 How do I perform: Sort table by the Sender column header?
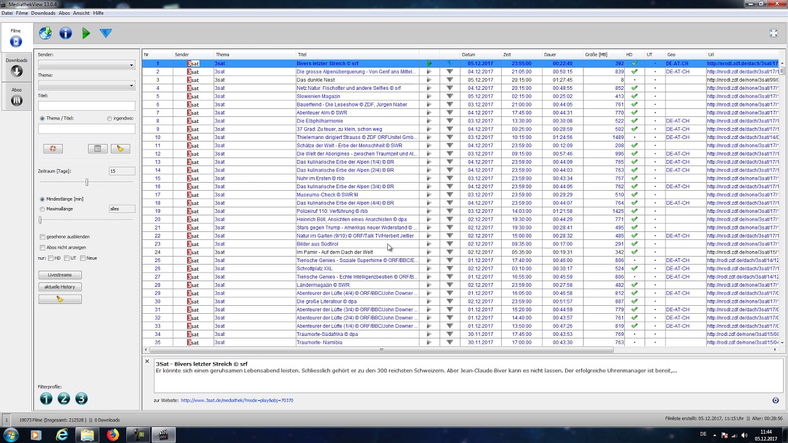193,55
